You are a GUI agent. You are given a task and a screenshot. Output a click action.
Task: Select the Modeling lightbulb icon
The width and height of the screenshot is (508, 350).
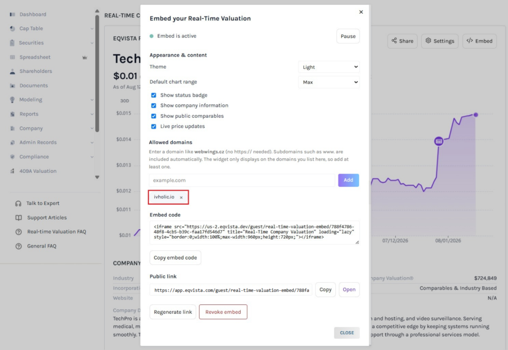pyautogui.click(x=12, y=99)
